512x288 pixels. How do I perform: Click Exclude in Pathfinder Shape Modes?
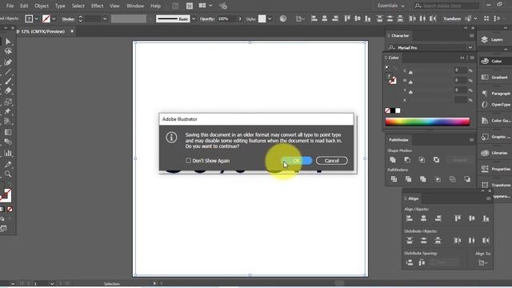pos(436,160)
